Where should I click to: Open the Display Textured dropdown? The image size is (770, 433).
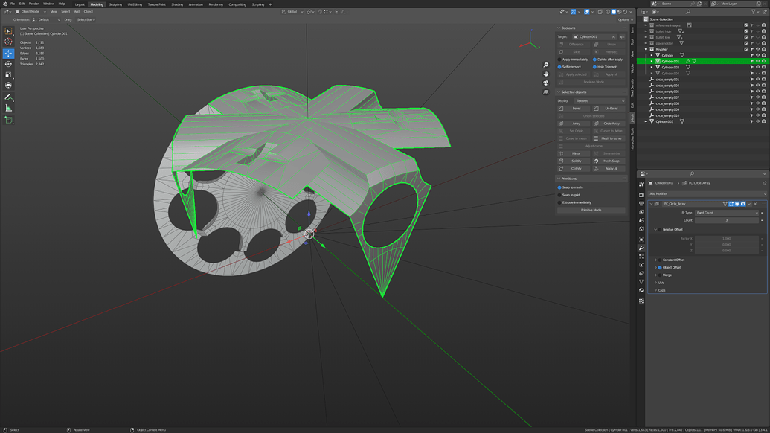pos(600,100)
